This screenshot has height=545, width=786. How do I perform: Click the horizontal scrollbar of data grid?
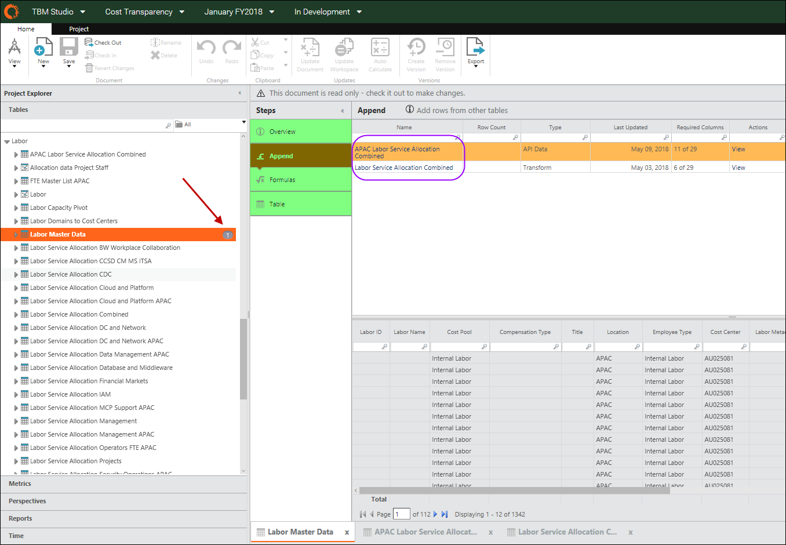(515, 490)
